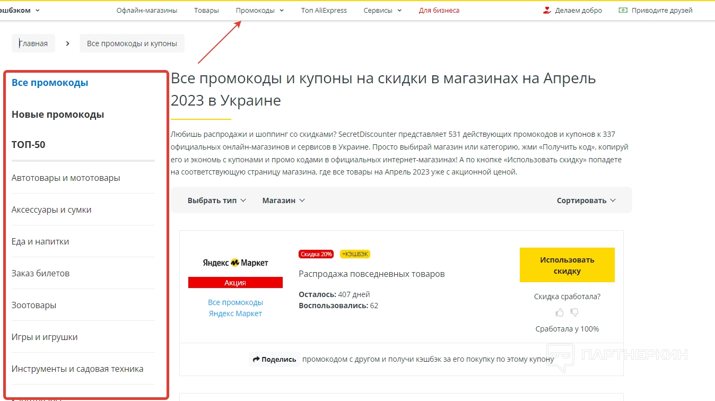The image size is (715, 401).
Task: Open the Все промокоды Яндекс Маркет link
Action: 236,308
